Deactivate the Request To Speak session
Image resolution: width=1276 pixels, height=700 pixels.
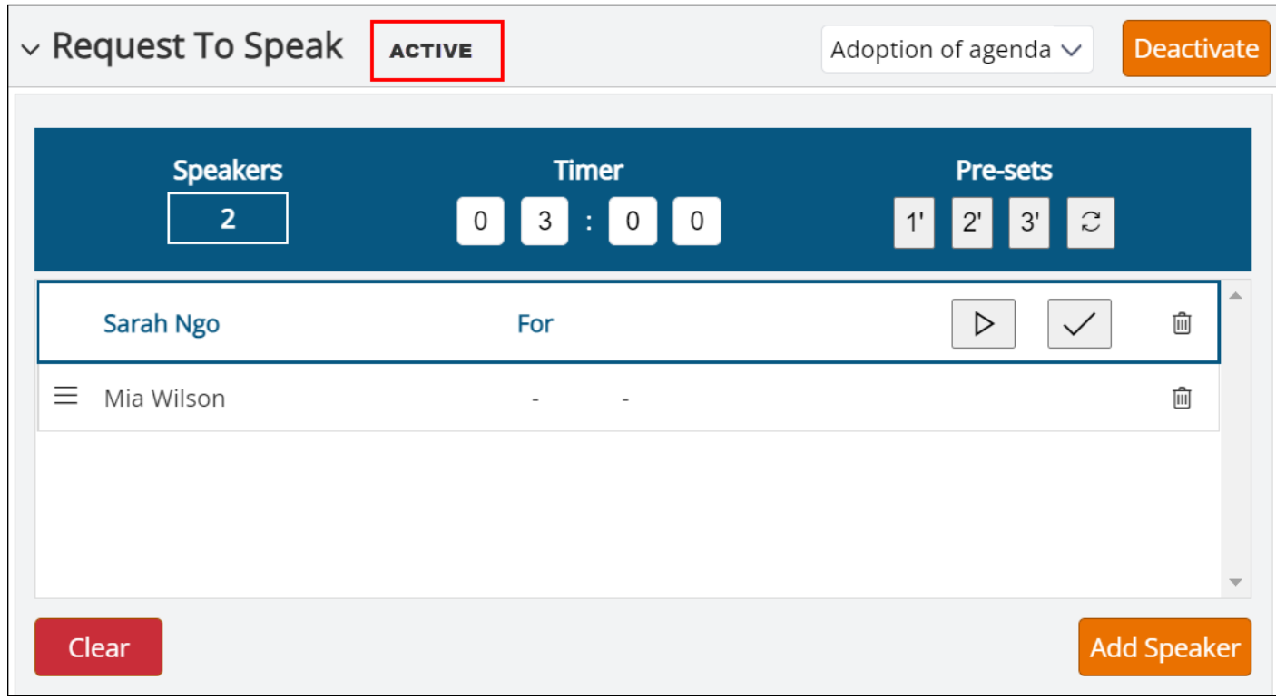pyautogui.click(x=1195, y=48)
